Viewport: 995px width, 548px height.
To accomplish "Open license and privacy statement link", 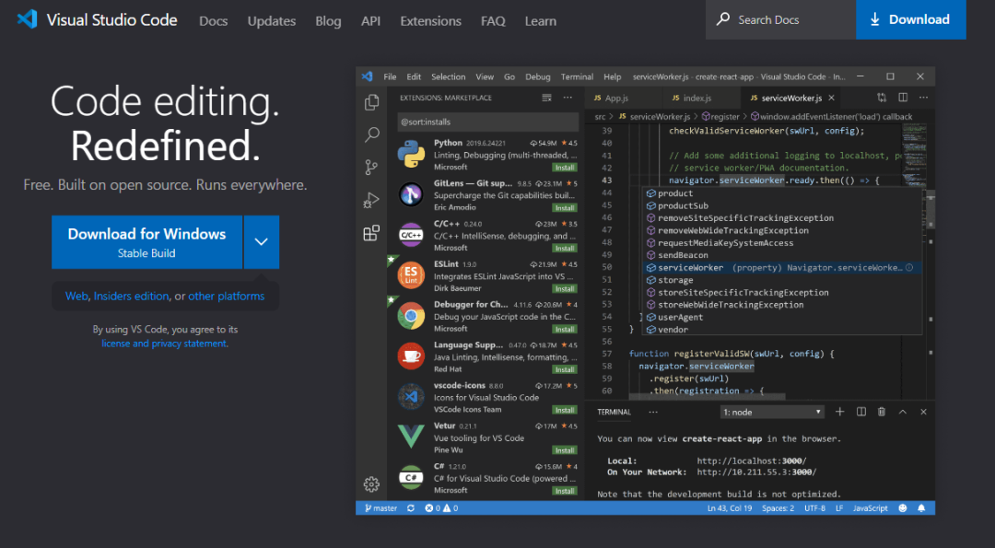I will (164, 344).
